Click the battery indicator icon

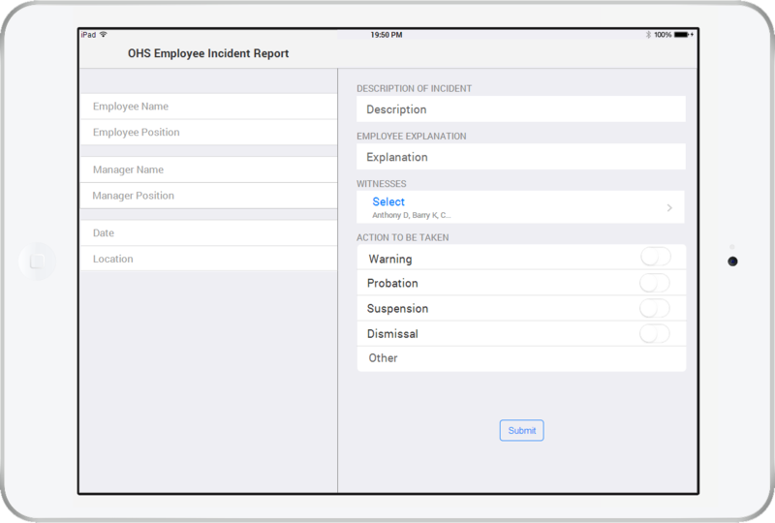pyautogui.click(x=683, y=35)
